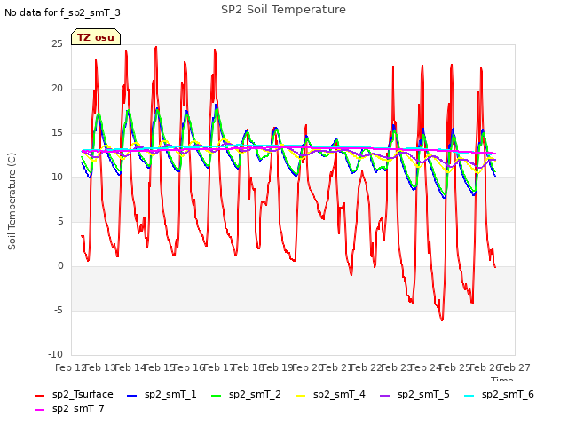This screenshot has height=426, width=568.
Task: Click the 5 y-axis tick label
Action: coord(60,221)
